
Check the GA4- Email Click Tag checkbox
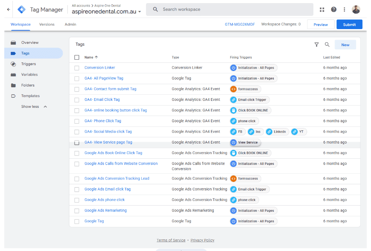77,100
